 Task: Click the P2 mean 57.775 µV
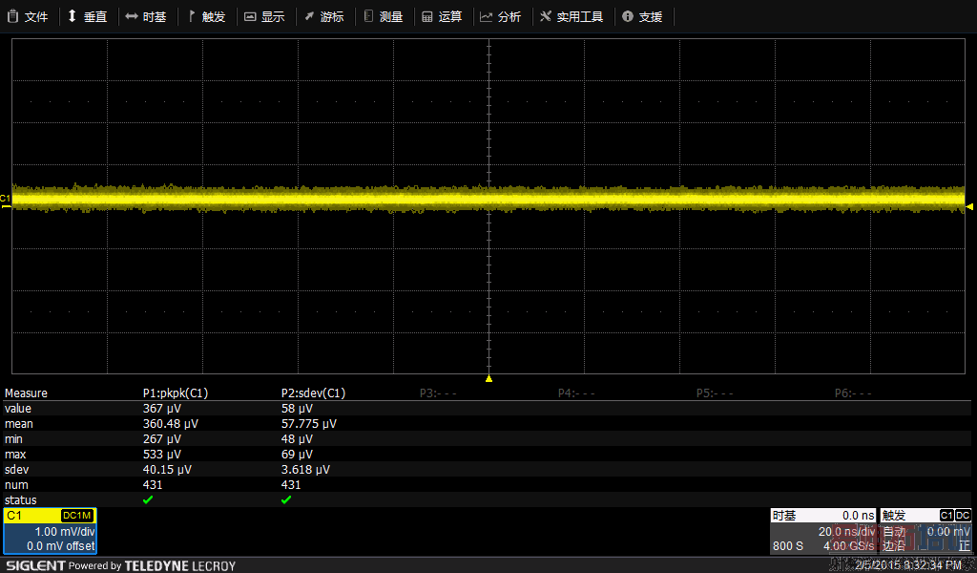(309, 424)
